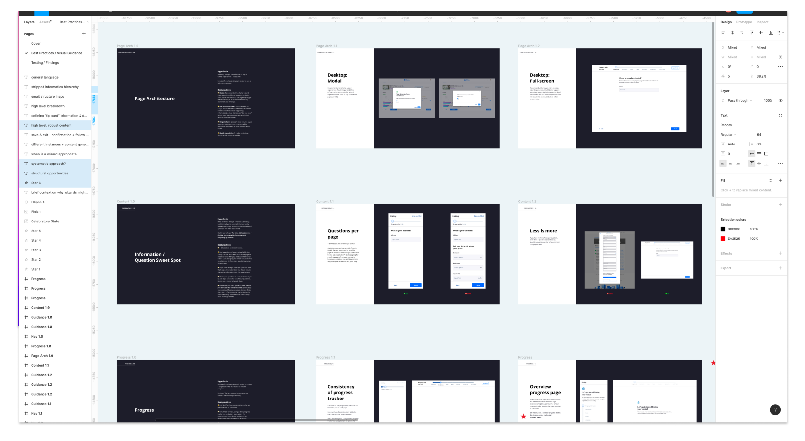Center-align text horizontally
805x441 pixels.
730,164
